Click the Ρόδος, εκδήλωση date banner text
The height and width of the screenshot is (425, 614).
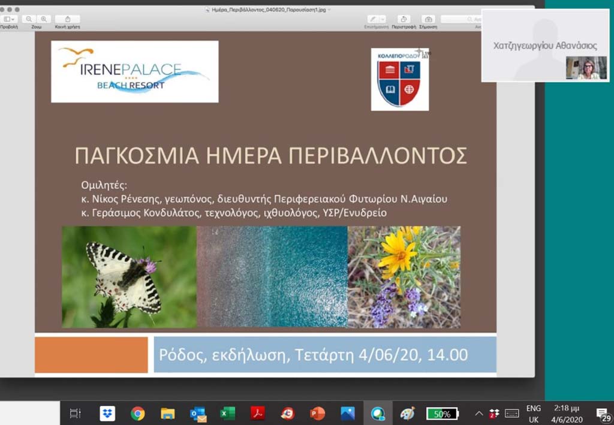(x=313, y=355)
